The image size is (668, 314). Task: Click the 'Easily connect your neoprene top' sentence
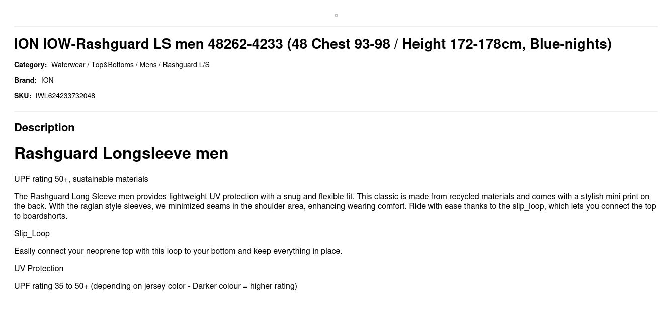pyautogui.click(x=178, y=251)
